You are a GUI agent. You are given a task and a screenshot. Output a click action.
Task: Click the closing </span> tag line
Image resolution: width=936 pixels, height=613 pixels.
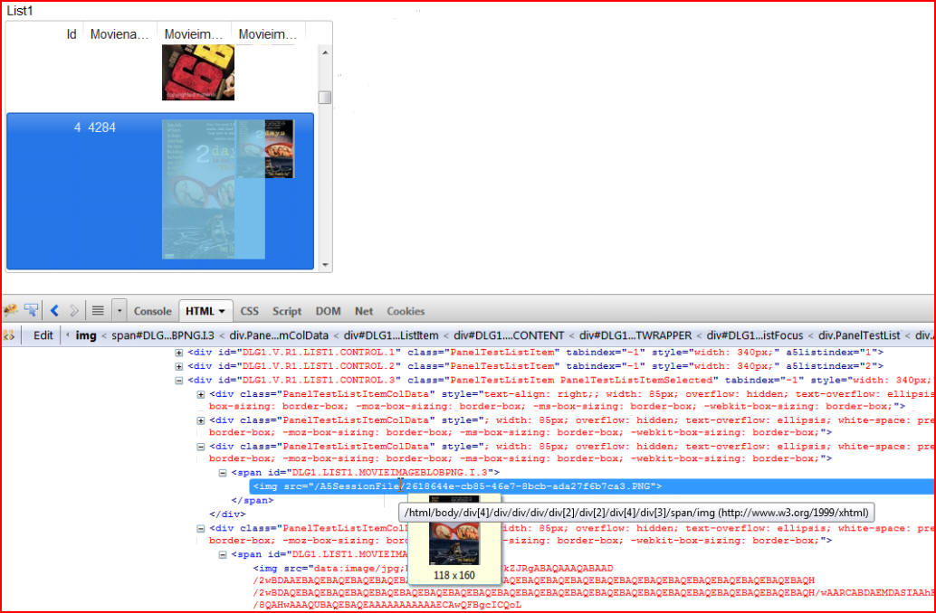(x=253, y=500)
